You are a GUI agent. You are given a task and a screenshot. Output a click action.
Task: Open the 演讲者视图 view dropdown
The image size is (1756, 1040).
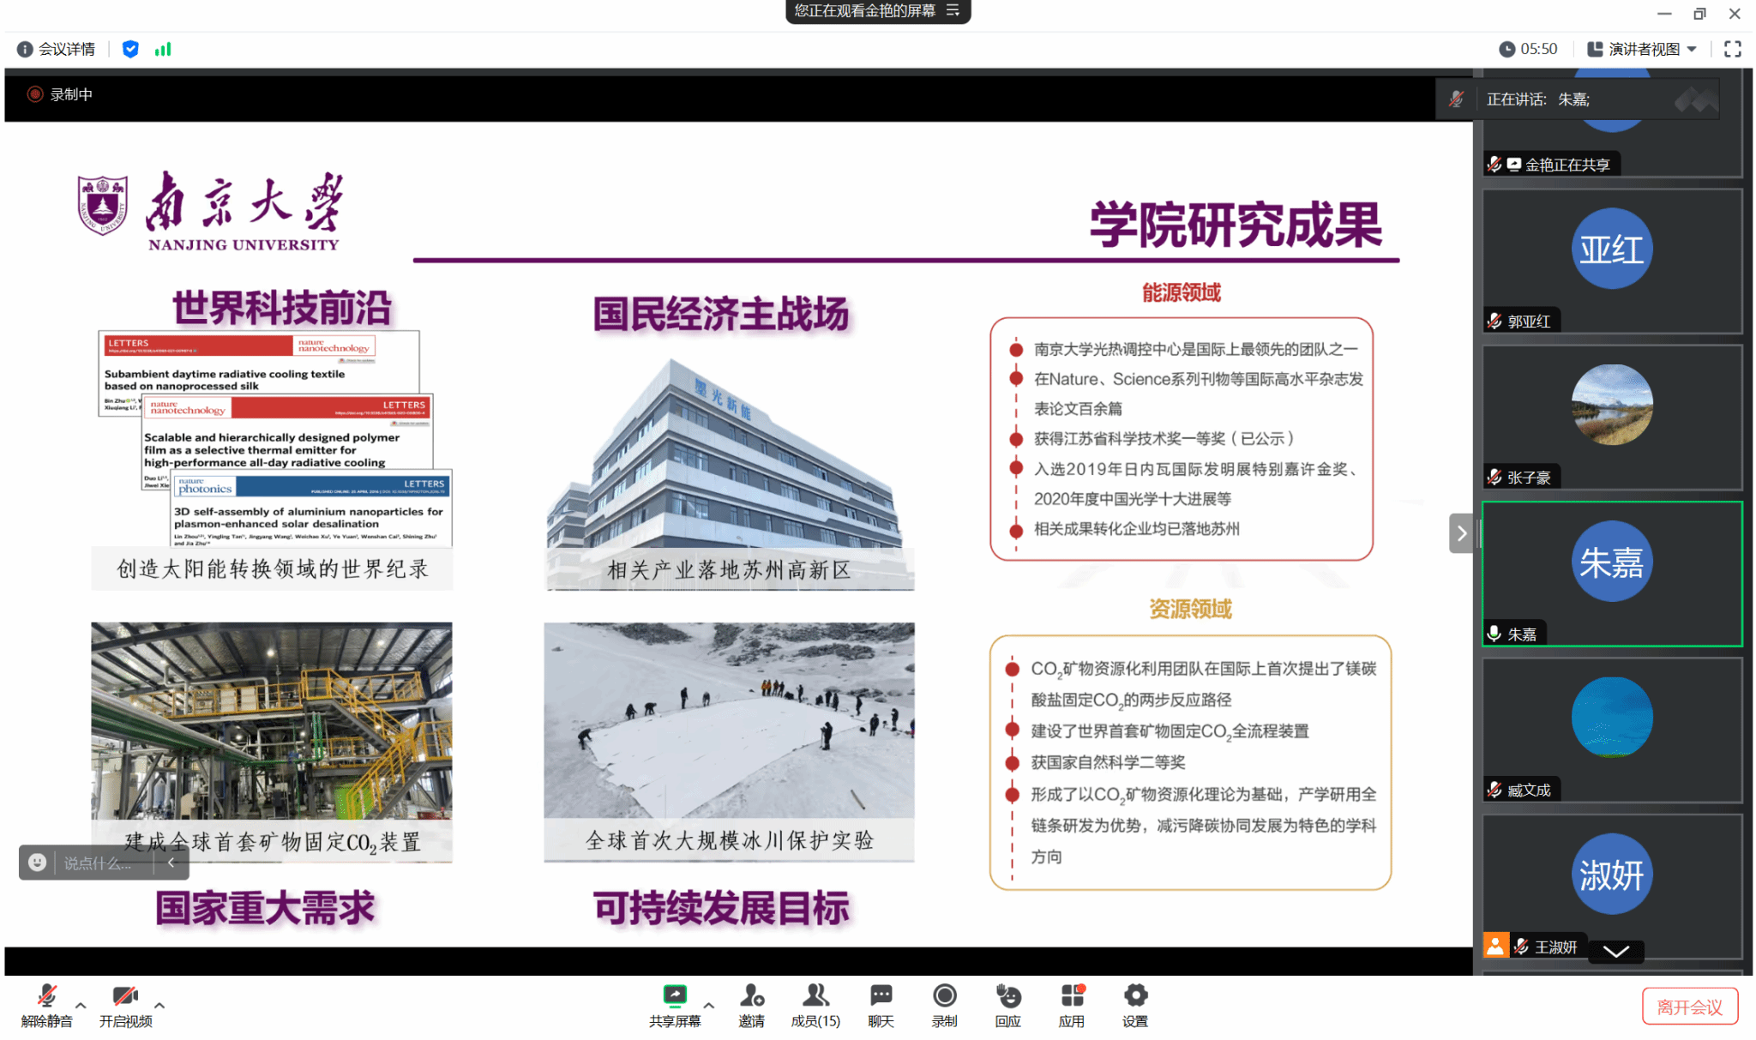1643,49
